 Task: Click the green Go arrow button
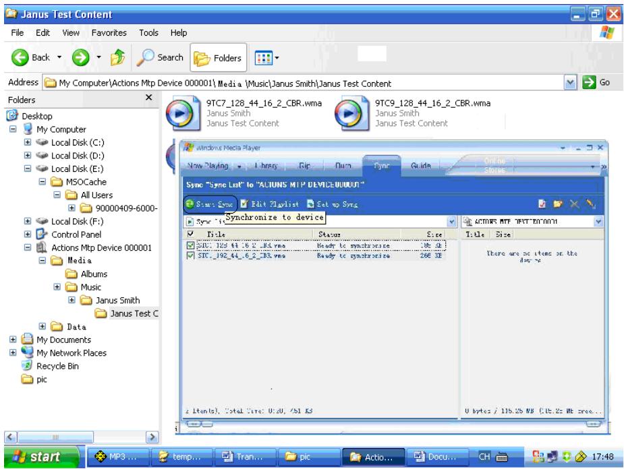coord(589,82)
